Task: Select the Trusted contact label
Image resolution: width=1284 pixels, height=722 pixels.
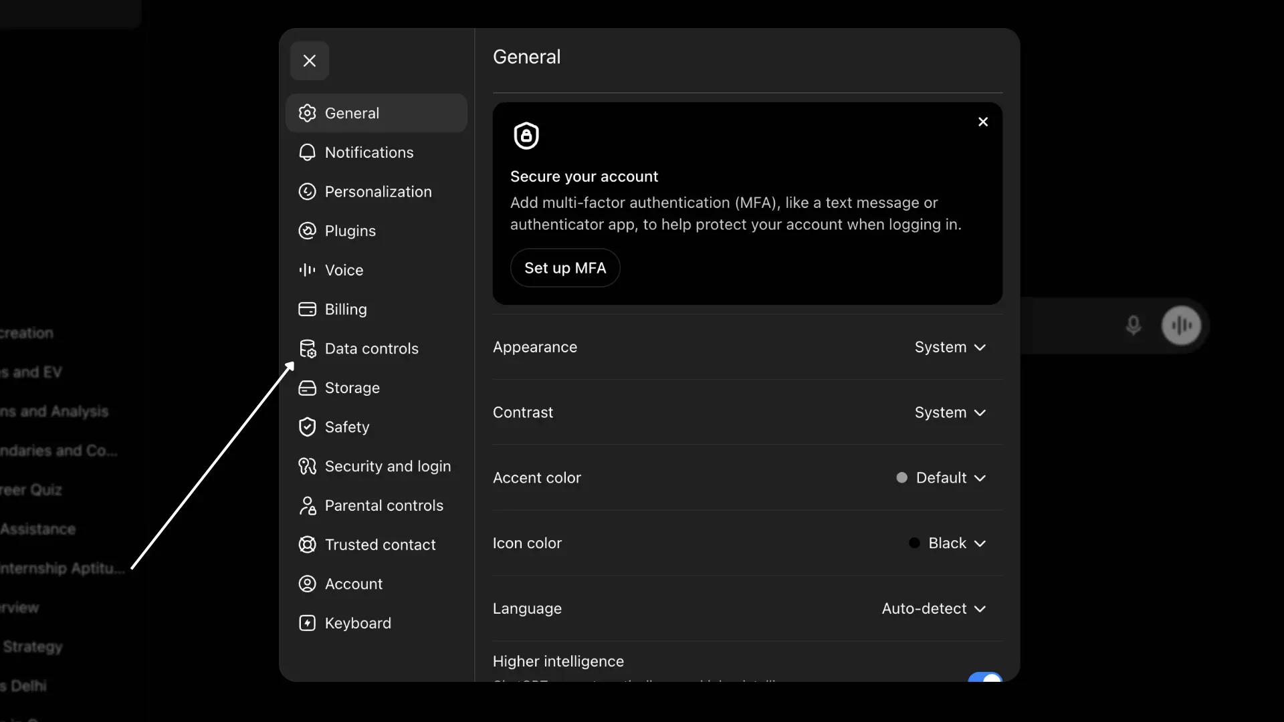Action: (381, 545)
